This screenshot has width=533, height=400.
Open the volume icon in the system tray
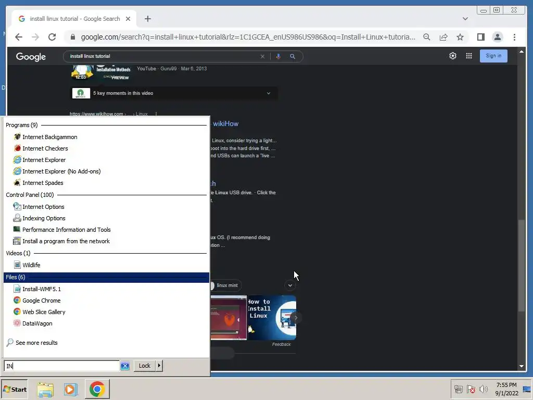click(483, 389)
